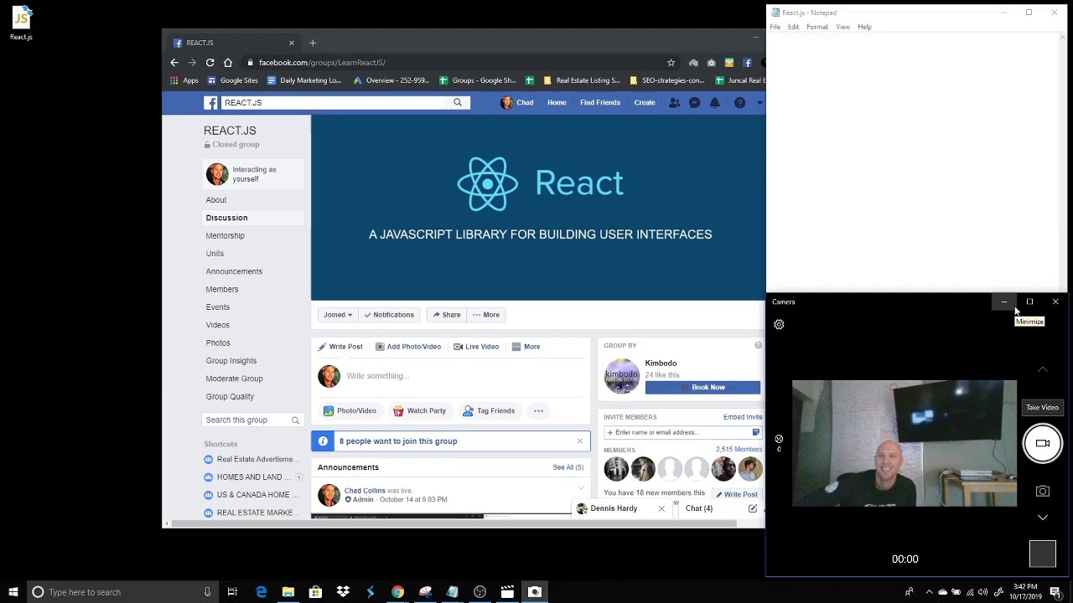The image size is (1073, 603).
Task: Select Live Video composer tab
Action: 476,347
